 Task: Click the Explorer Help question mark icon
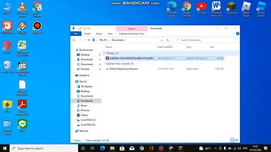click(238, 34)
